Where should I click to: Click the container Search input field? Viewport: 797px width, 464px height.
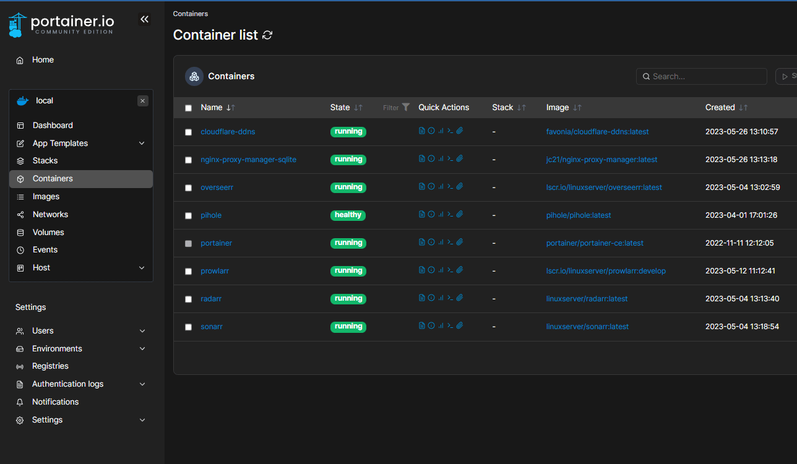click(702, 77)
